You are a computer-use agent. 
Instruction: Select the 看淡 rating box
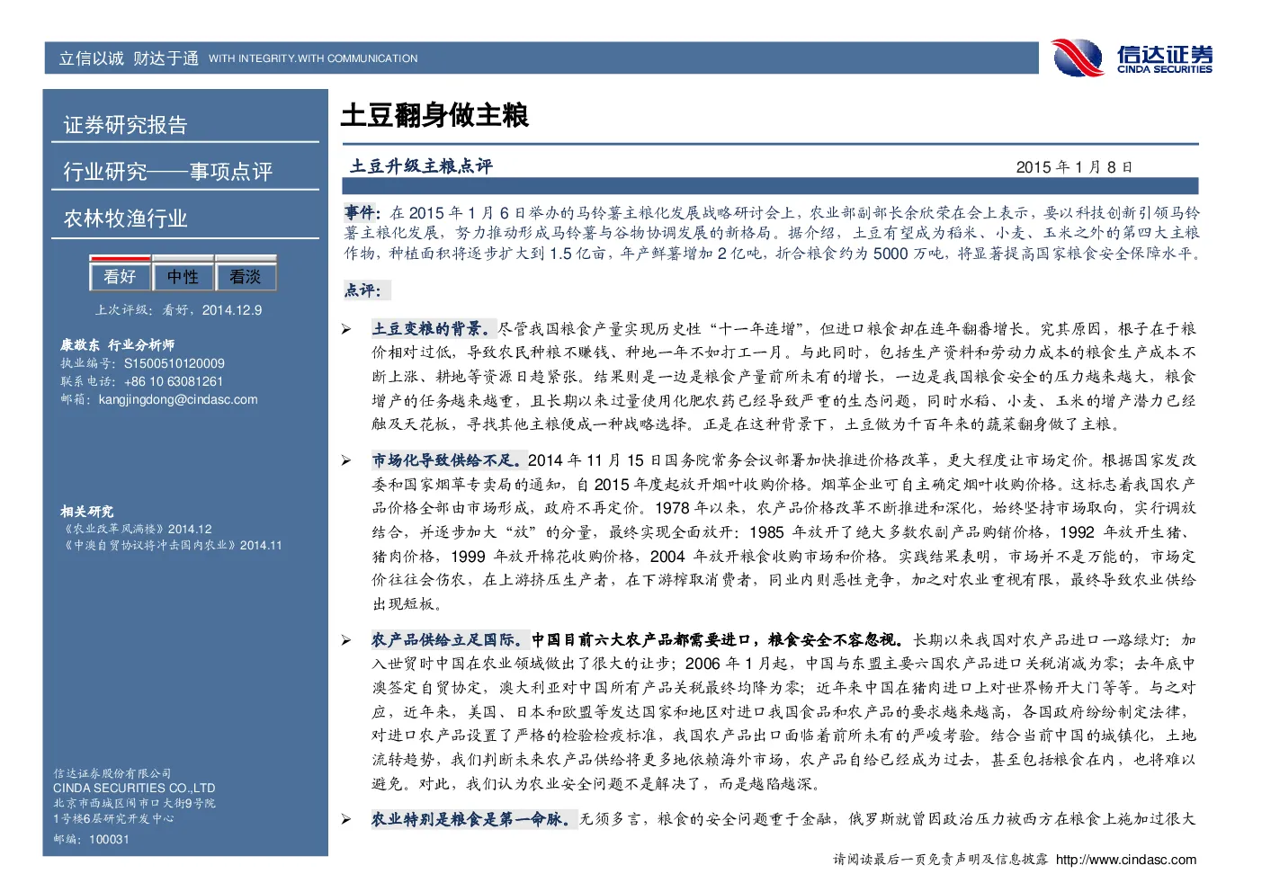click(x=245, y=274)
